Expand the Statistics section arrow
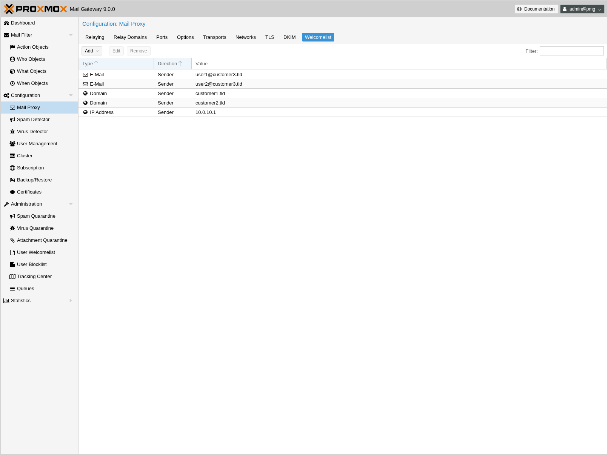This screenshot has height=455, width=608. [71, 301]
